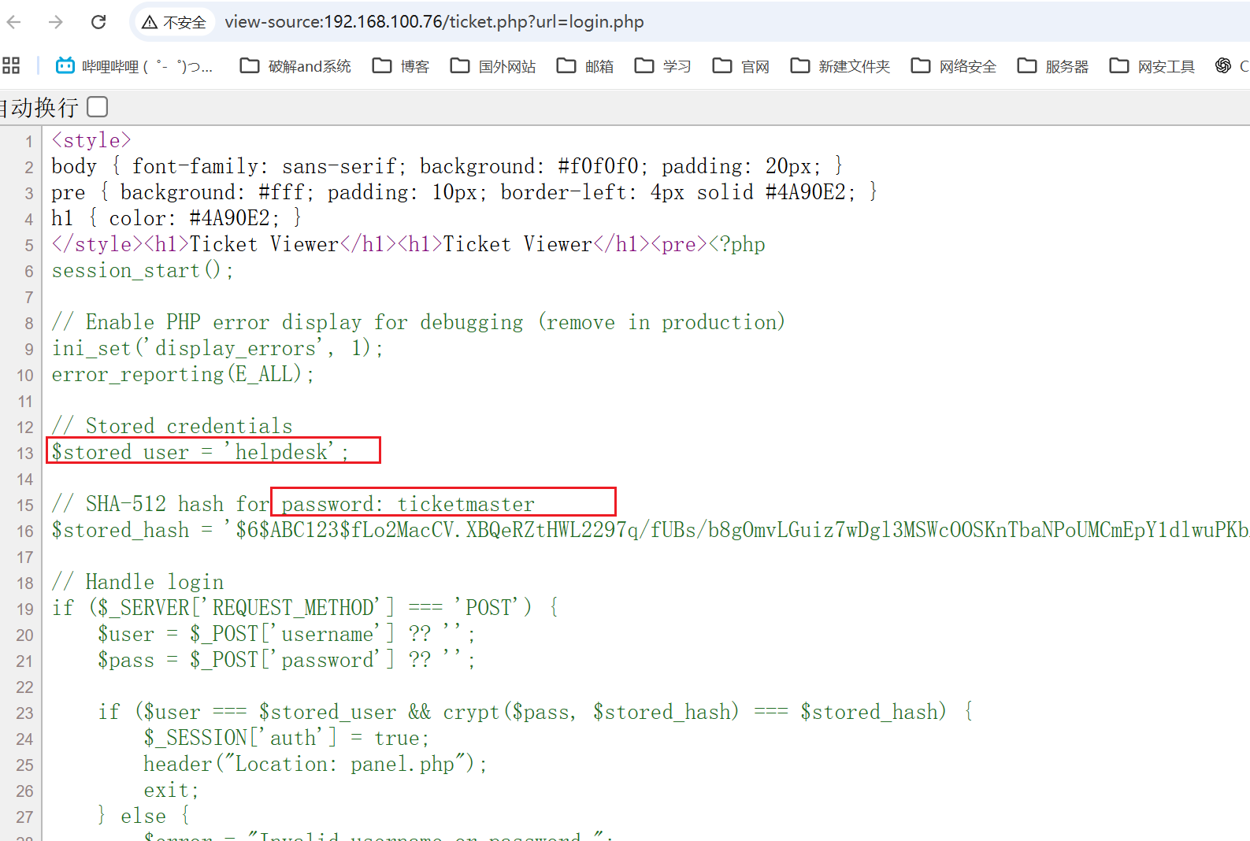The image size is (1250, 841).
Task: Open the 新建文件夹 bookmark folder
Action: (x=840, y=66)
